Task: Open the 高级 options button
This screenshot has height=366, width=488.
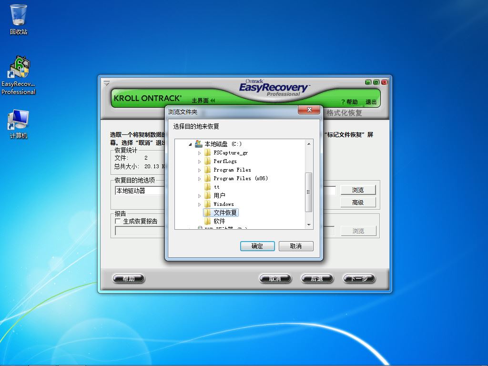Action: tap(358, 202)
